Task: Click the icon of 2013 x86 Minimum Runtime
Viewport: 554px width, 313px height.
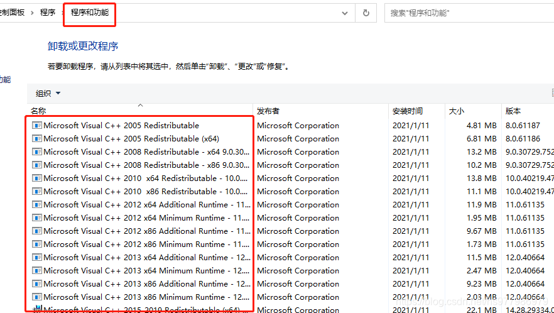Action: [x=36, y=297]
